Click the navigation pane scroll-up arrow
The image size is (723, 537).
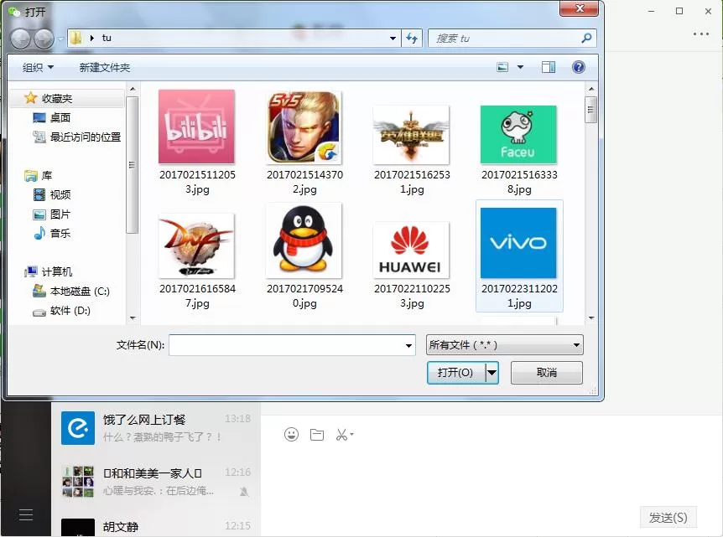tap(133, 89)
